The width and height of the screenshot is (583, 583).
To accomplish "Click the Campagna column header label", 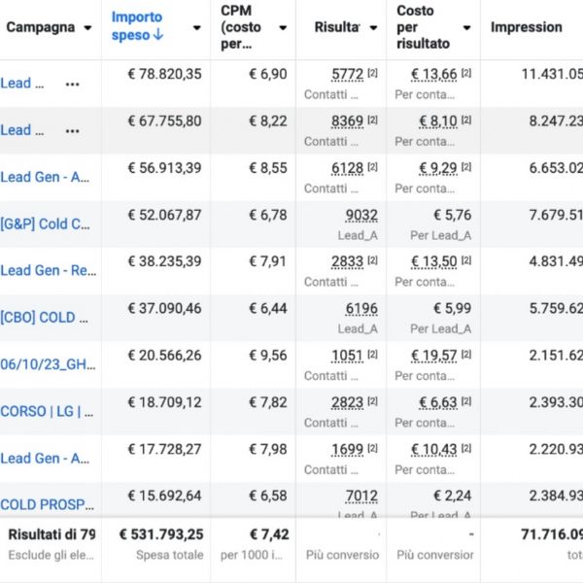I will pyautogui.click(x=41, y=27).
